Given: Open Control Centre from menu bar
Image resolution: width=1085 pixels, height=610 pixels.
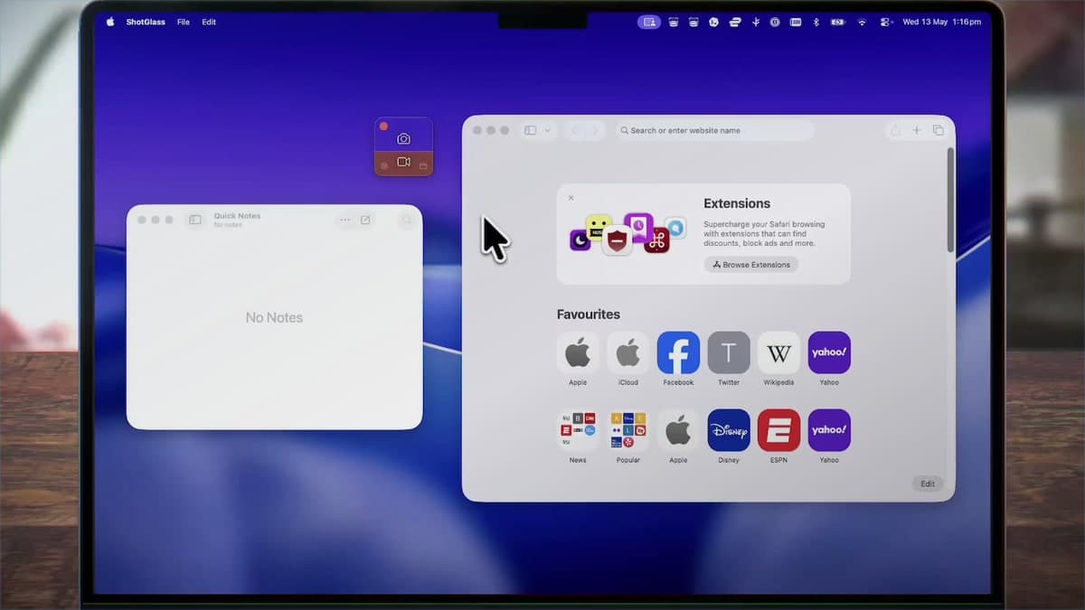Looking at the screenshot, I should click(886, 22).
